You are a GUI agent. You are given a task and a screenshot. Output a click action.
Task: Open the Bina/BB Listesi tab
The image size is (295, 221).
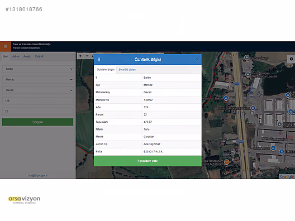(x=127, y=70)
